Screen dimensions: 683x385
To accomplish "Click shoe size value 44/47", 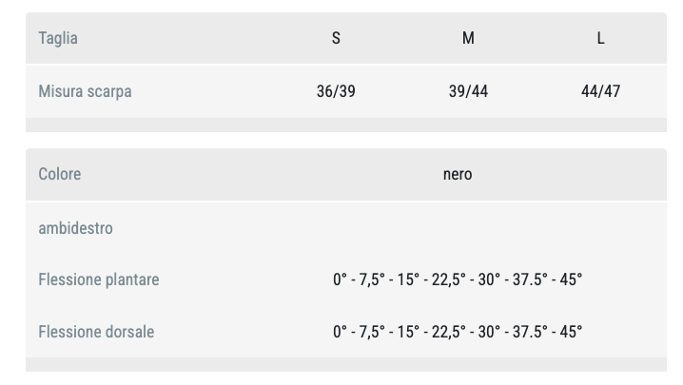I will [x=600, y=92].
